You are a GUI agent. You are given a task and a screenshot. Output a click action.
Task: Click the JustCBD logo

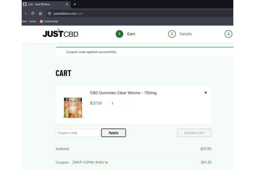60,33
